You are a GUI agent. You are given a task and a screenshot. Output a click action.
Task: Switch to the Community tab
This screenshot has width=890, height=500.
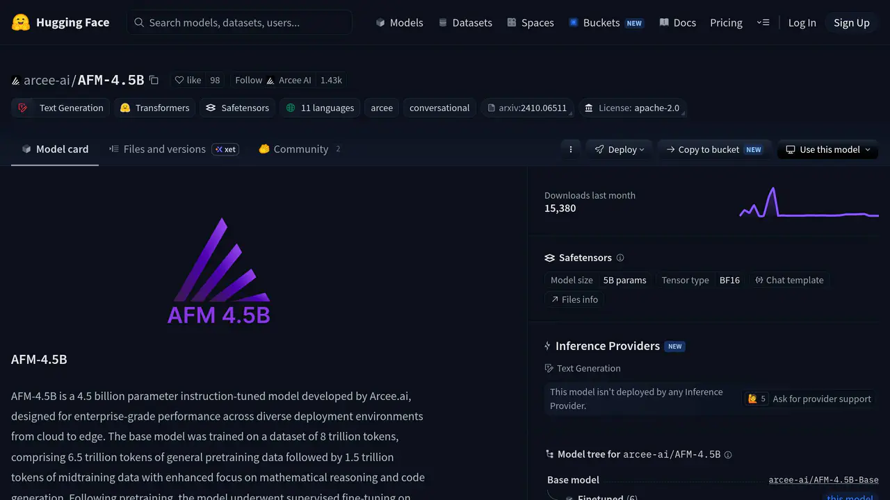click(300, 149)
